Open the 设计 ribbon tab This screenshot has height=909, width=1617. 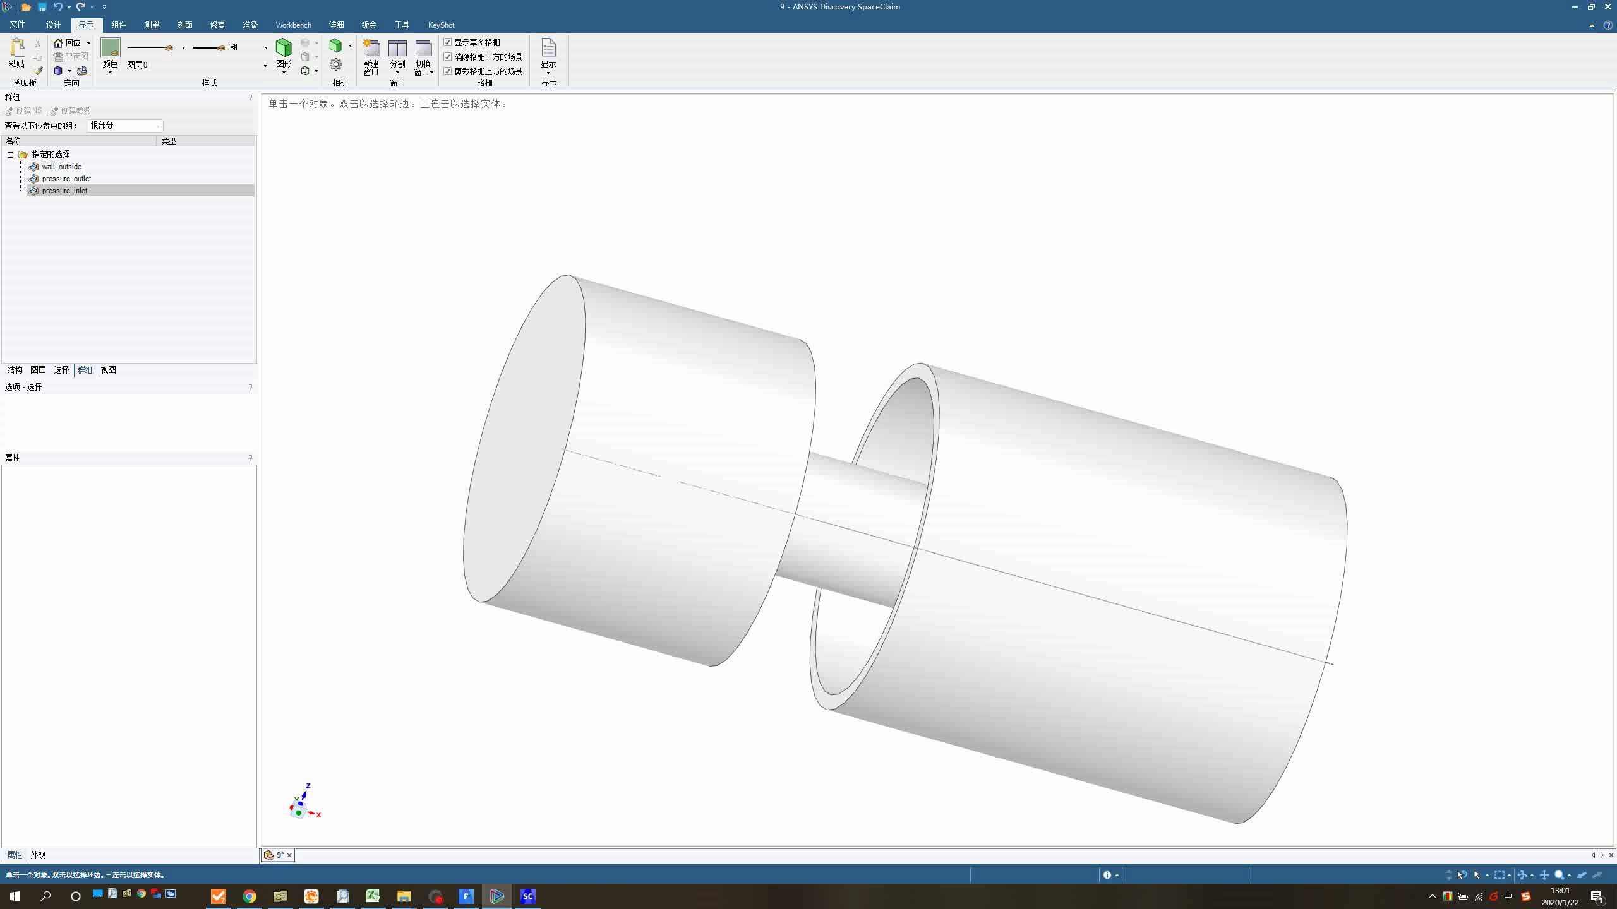[x=53, y=25]
